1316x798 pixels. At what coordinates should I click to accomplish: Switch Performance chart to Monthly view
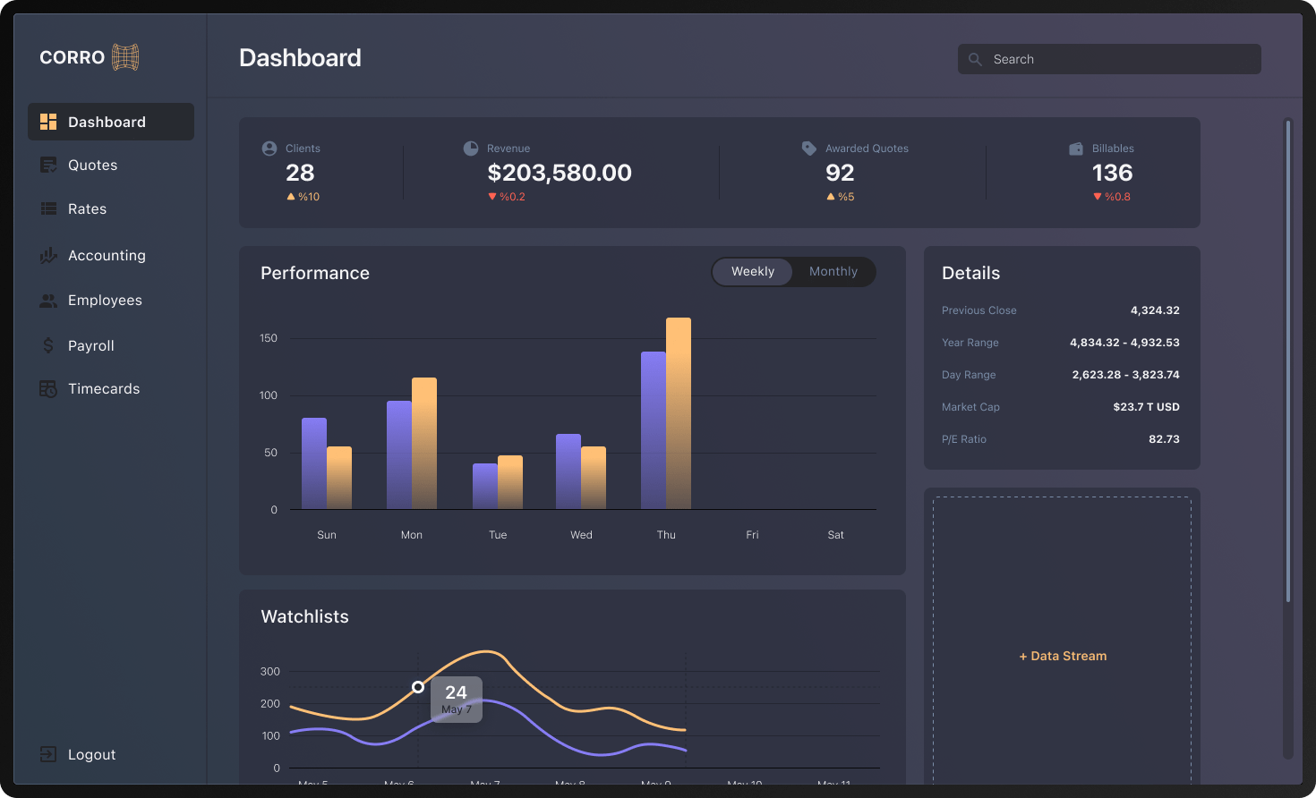[833, 272]
